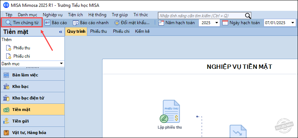This screenshot has width=298, height=138.
Task: Open the Tiền gửi module
Action: tap(32, 121)
